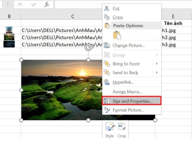Click the Copy pages icon
Image resolution: width=192 pixels, height=141 pixels.
pyautogui.click(x=107, y=17)
